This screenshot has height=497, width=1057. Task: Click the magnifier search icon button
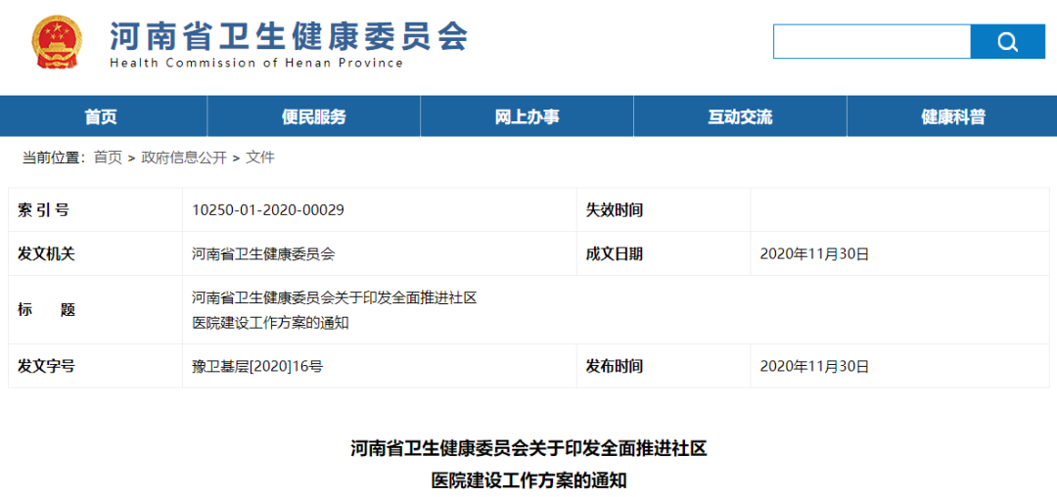(1007, 42)
